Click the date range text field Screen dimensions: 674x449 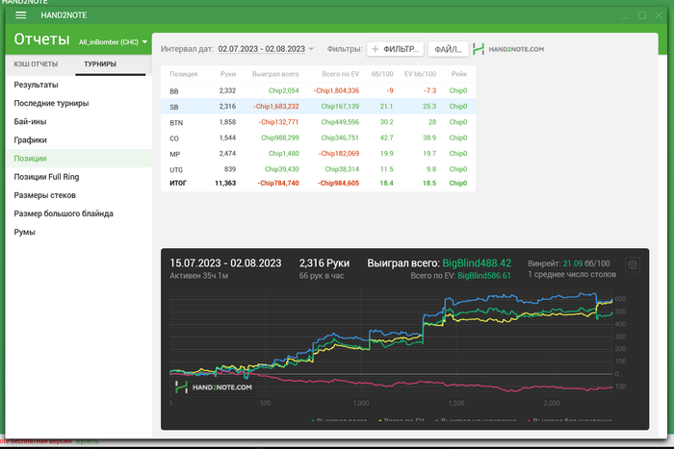(x=261, y=49)
